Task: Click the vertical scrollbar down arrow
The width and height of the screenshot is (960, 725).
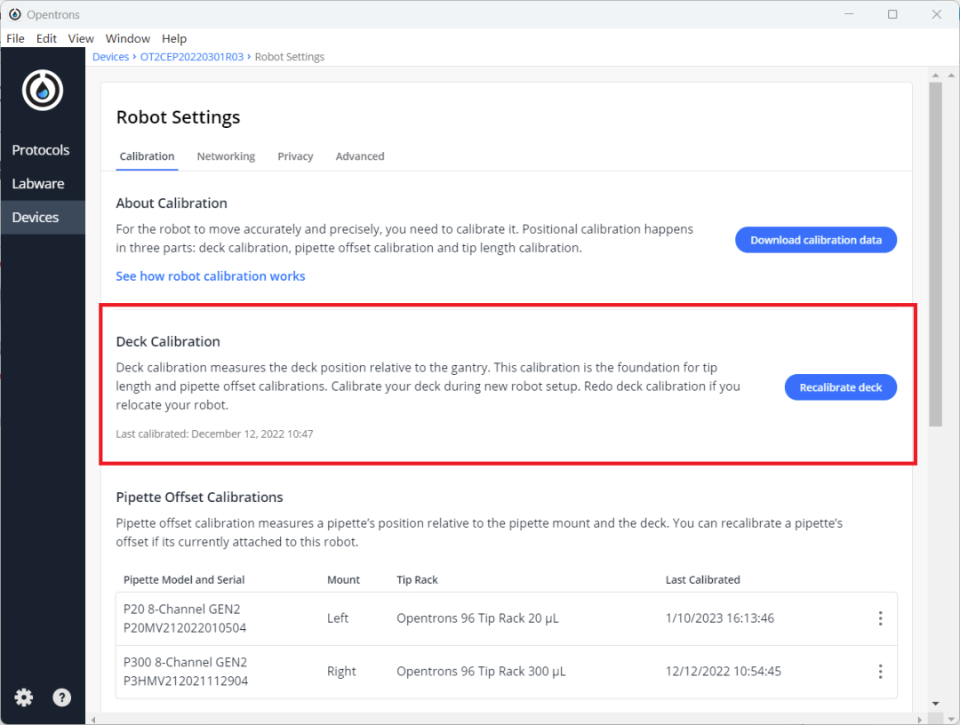Action: coord(935,704)
